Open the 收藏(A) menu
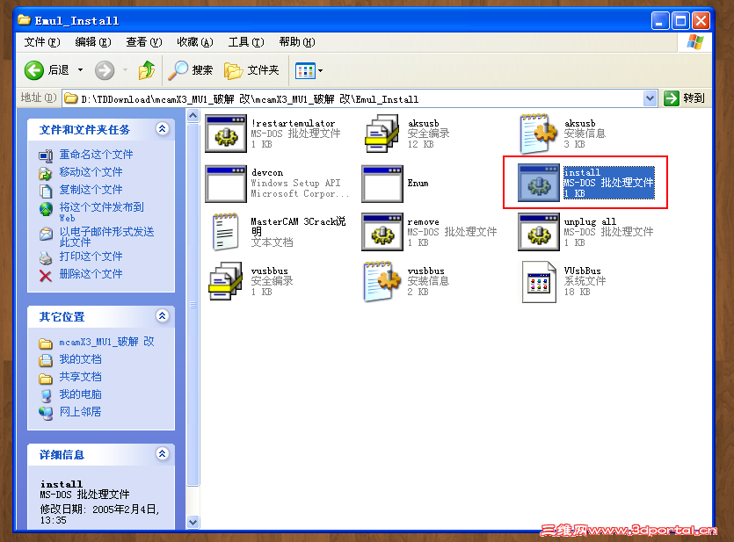 (x=195, y=42)
